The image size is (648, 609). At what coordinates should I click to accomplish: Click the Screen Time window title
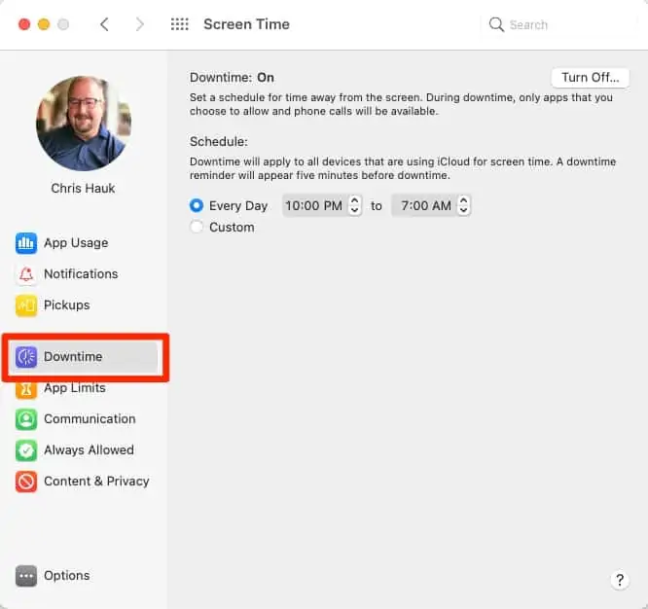click(x=247, y=24)
